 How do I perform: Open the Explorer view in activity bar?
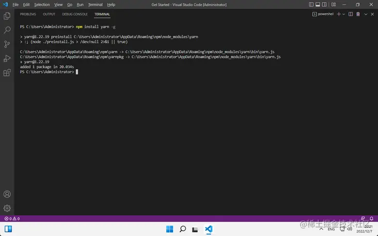(7, 16)
